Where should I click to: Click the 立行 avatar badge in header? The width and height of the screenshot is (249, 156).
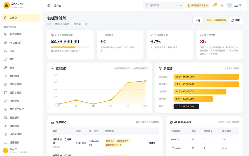point(229,5)
